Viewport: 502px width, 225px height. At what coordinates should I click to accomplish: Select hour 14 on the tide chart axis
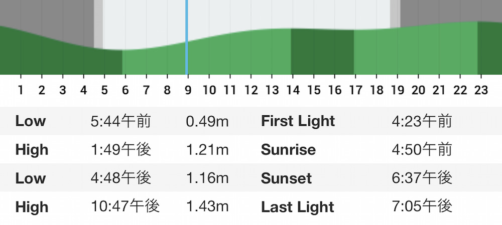pos(293,90)
